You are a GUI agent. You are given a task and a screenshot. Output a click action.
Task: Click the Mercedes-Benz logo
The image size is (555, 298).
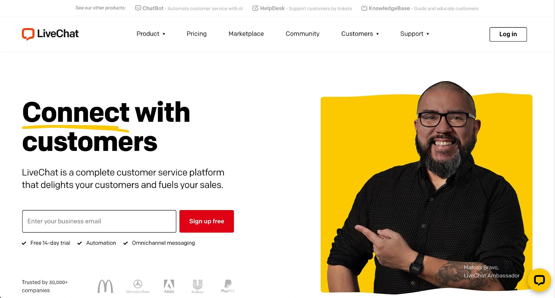(138, 286)
